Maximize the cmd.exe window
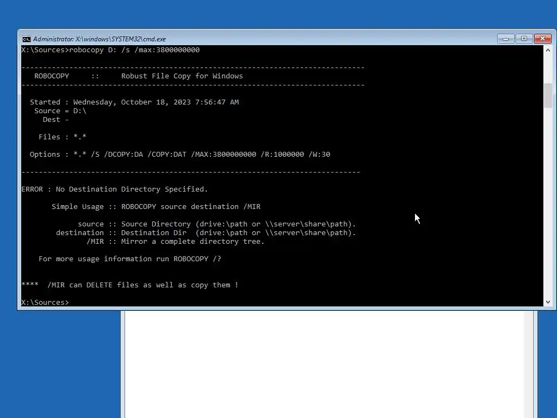Viewport: 557px width, 418px height. coord(524,39)
